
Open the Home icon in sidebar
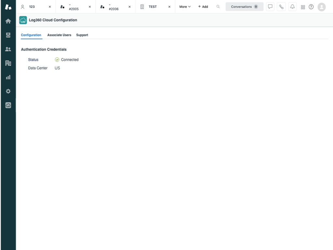pyautogui.click(x=8, y=21)
